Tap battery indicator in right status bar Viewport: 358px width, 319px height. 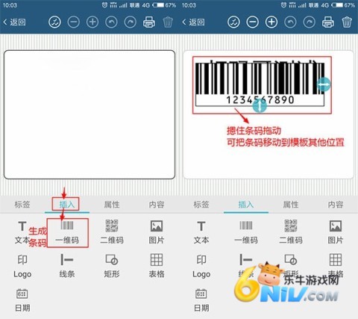[x=337, y=5]
